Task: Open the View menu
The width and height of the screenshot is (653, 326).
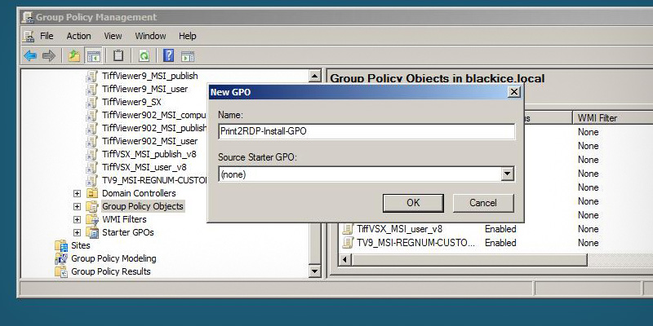Action: [x=113, y=36]
